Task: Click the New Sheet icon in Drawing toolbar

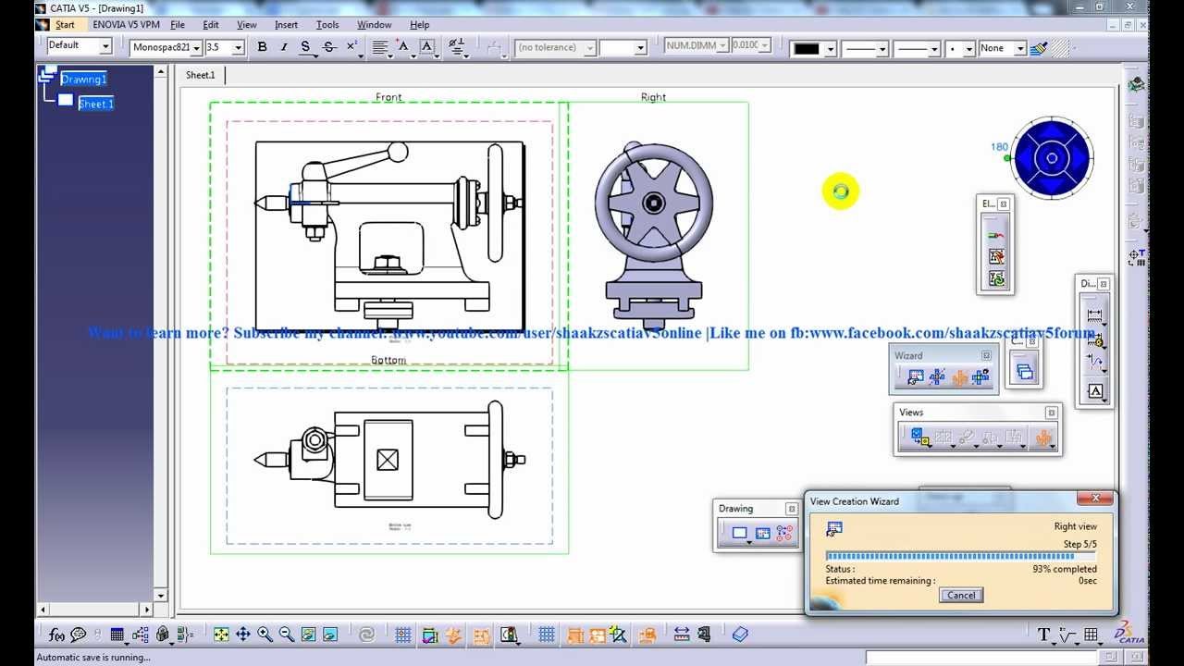Action: pyautogui.click(x=739, y=533)
